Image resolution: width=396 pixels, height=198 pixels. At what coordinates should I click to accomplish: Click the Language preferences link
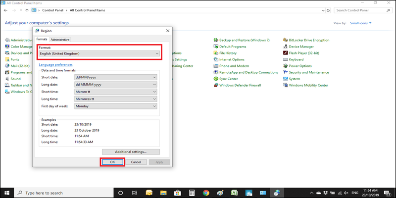(x=55, y=64)
